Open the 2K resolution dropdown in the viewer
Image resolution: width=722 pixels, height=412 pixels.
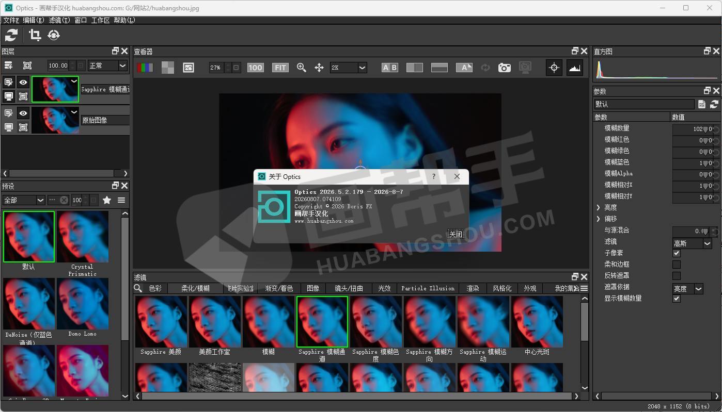(348, 68)
